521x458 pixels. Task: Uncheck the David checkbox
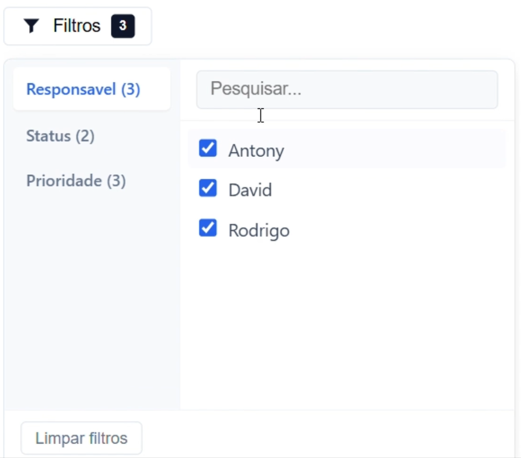(x=208, y=189)
